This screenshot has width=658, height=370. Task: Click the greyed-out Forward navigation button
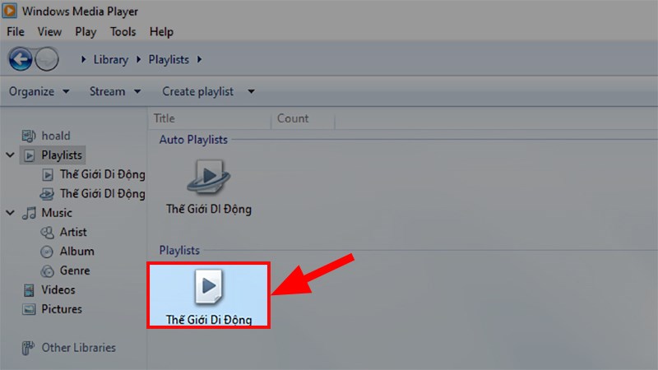47,59
